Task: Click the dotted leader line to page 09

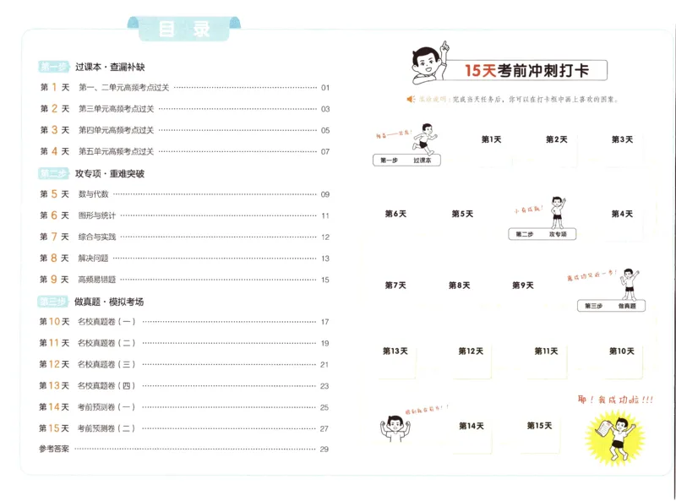Action: point(211,195)
